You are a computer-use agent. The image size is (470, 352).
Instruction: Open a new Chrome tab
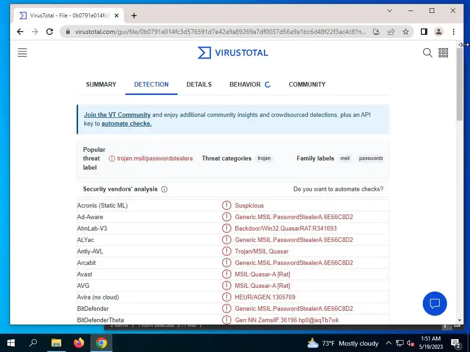pos(134,16)
